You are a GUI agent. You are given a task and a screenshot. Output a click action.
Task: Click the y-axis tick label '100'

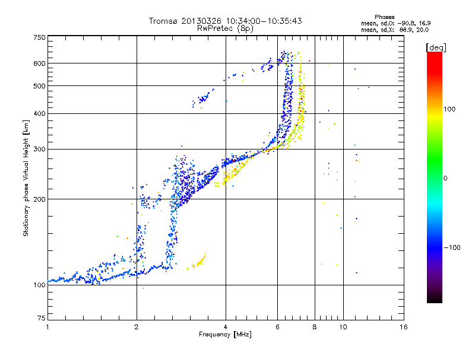[40, 285]
